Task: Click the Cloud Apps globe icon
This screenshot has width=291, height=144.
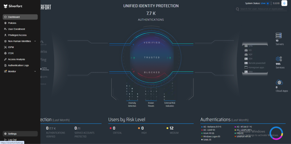Action: 279,82
